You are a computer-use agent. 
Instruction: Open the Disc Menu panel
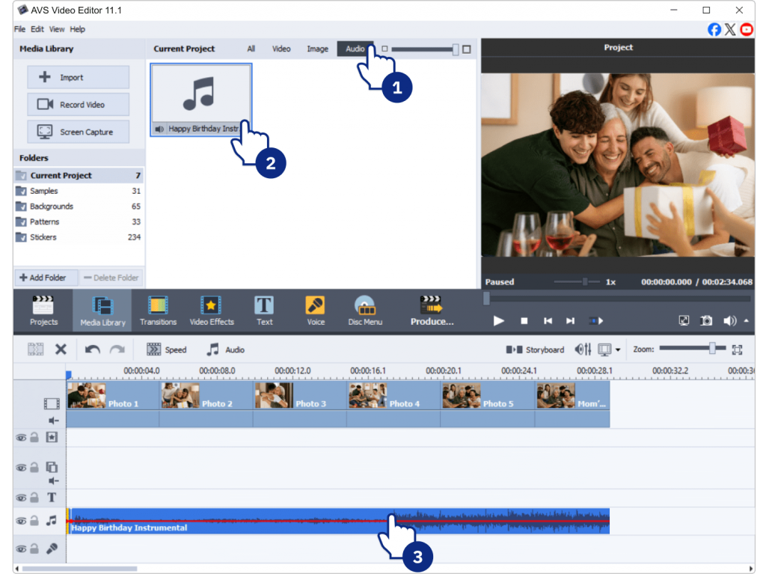coord(365,311)
